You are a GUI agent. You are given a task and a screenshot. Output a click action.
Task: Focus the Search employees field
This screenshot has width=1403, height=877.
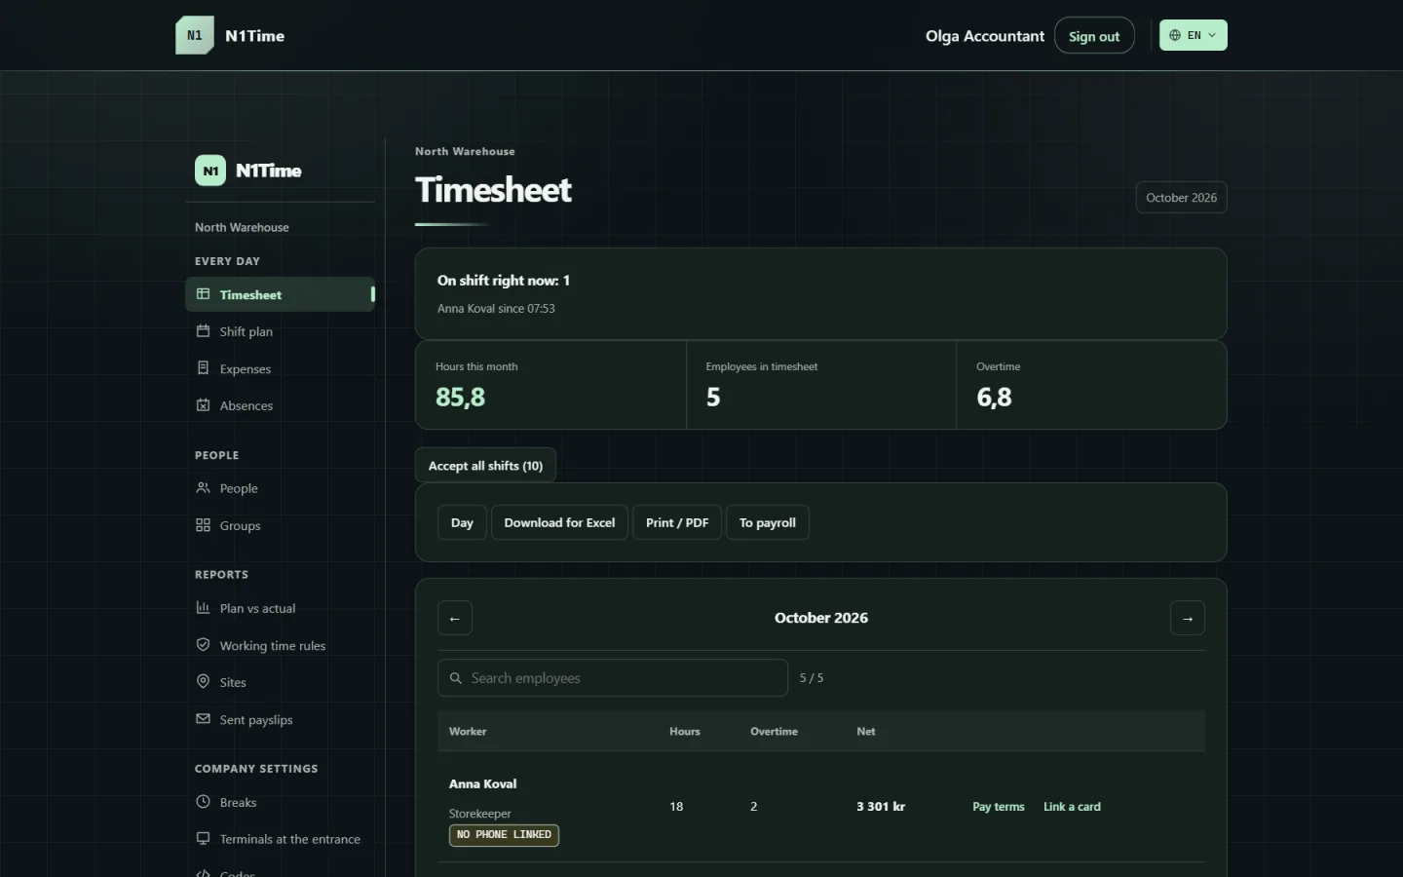(x=613, y=678)
